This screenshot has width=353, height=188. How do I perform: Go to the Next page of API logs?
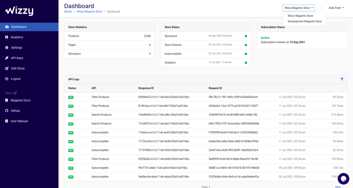338,186
